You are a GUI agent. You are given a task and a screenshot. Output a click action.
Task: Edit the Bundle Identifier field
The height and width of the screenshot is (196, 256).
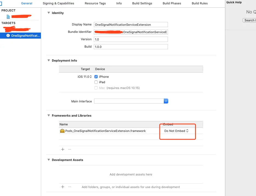[131, 32]
